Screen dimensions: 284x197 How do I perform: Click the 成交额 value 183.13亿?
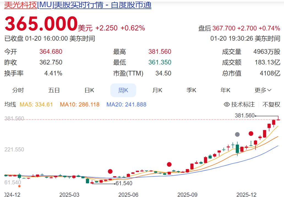[x=267, y=62]
